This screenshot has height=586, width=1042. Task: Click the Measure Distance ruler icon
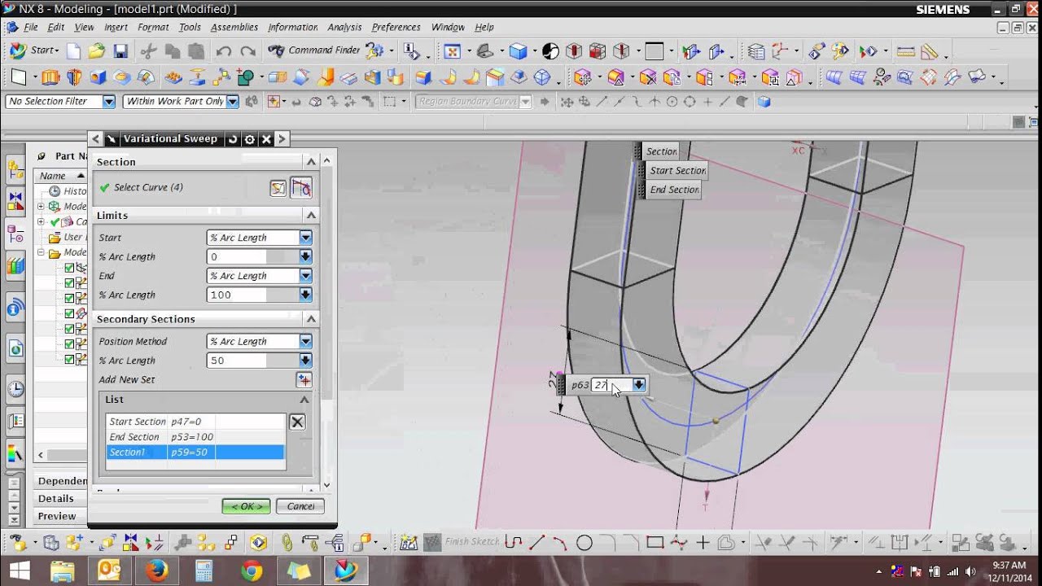[906, 51]
